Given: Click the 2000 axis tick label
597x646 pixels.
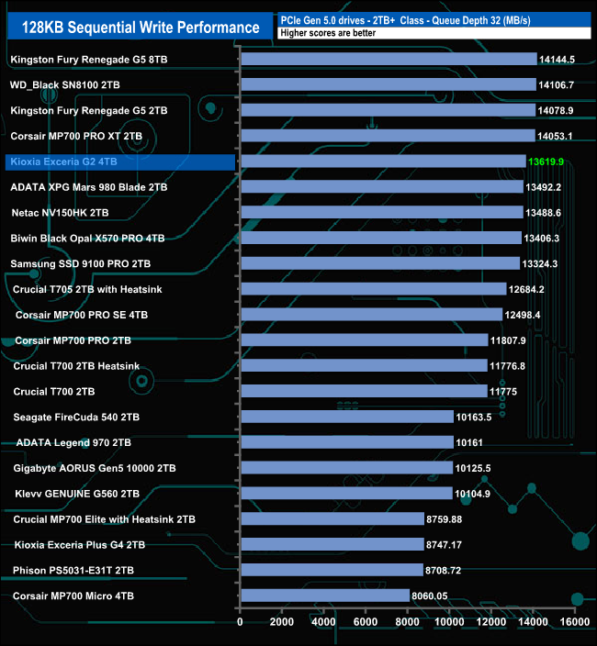Looking at the screenshot, I should tap(282, 622).
